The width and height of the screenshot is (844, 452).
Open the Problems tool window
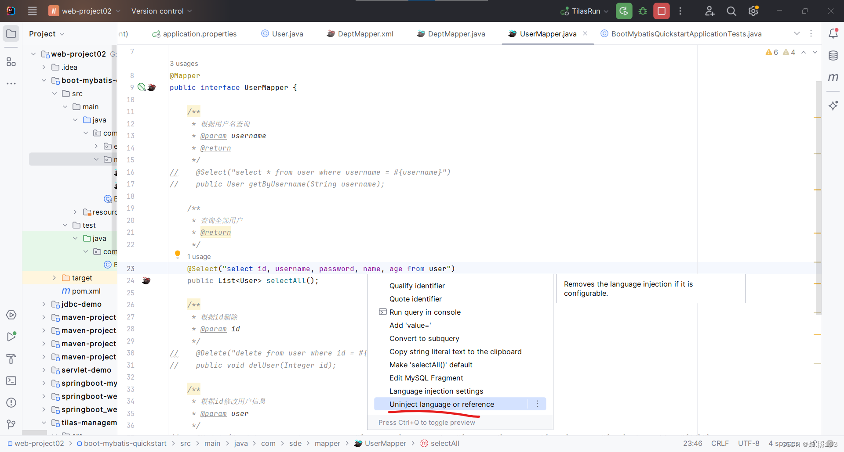11,402
